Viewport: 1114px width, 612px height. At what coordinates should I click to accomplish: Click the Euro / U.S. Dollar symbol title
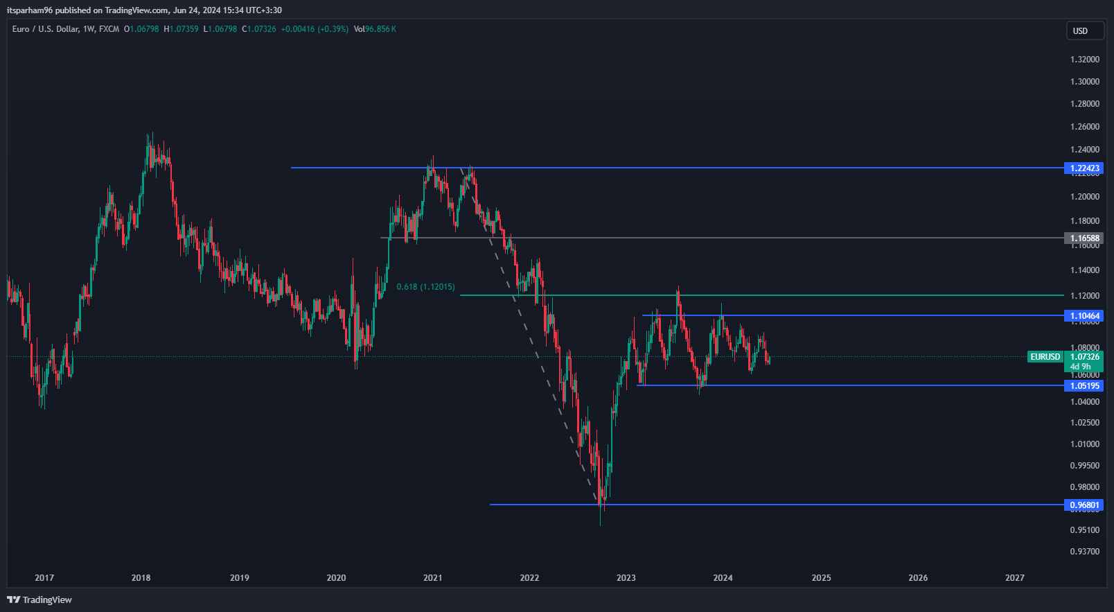[x=45, y=29]
